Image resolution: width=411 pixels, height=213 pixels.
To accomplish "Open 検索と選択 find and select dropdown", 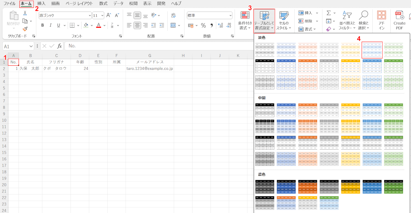I will pos(363,20).
